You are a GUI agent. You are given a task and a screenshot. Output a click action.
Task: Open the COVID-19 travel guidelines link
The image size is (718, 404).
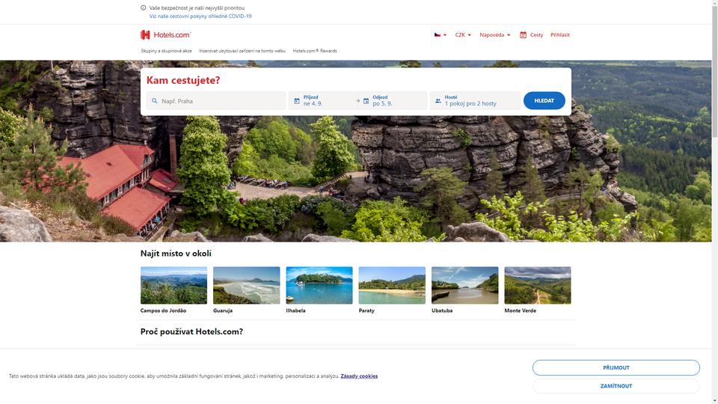point(200,16)
